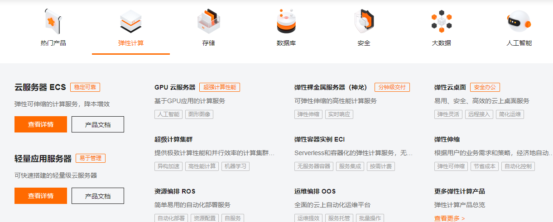Open 弹性裸金属服务器（神龙） product link
Viewport: 553px width, 222px height.
(332, 87)
